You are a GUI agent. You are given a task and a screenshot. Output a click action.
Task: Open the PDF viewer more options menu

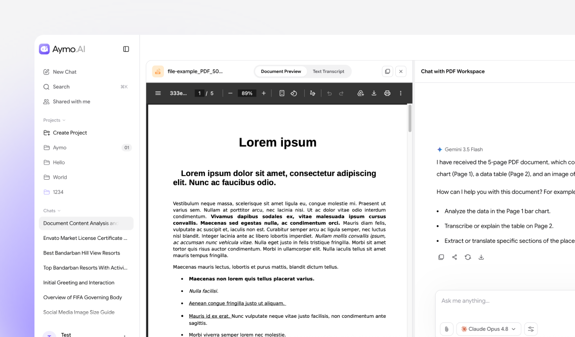click(400, 94)
